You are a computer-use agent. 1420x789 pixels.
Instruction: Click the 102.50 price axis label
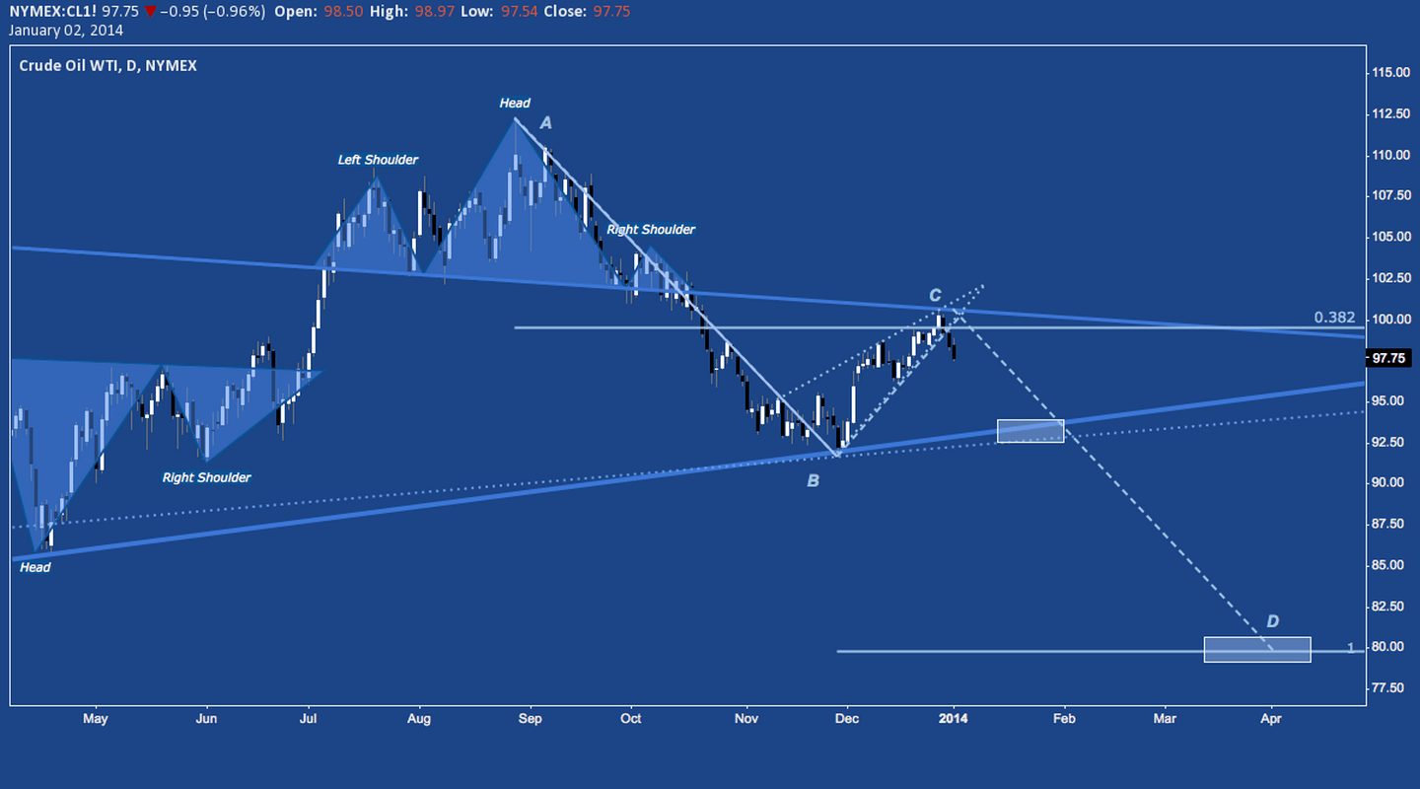click(1390, 277)
